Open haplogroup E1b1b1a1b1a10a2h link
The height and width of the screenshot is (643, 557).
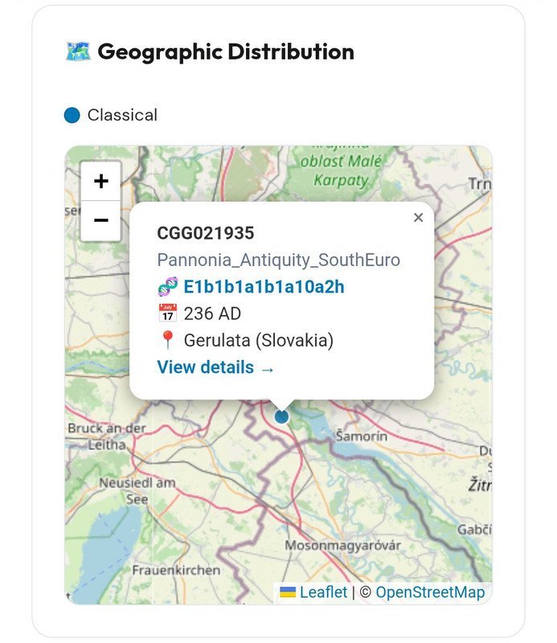[264, 287]
